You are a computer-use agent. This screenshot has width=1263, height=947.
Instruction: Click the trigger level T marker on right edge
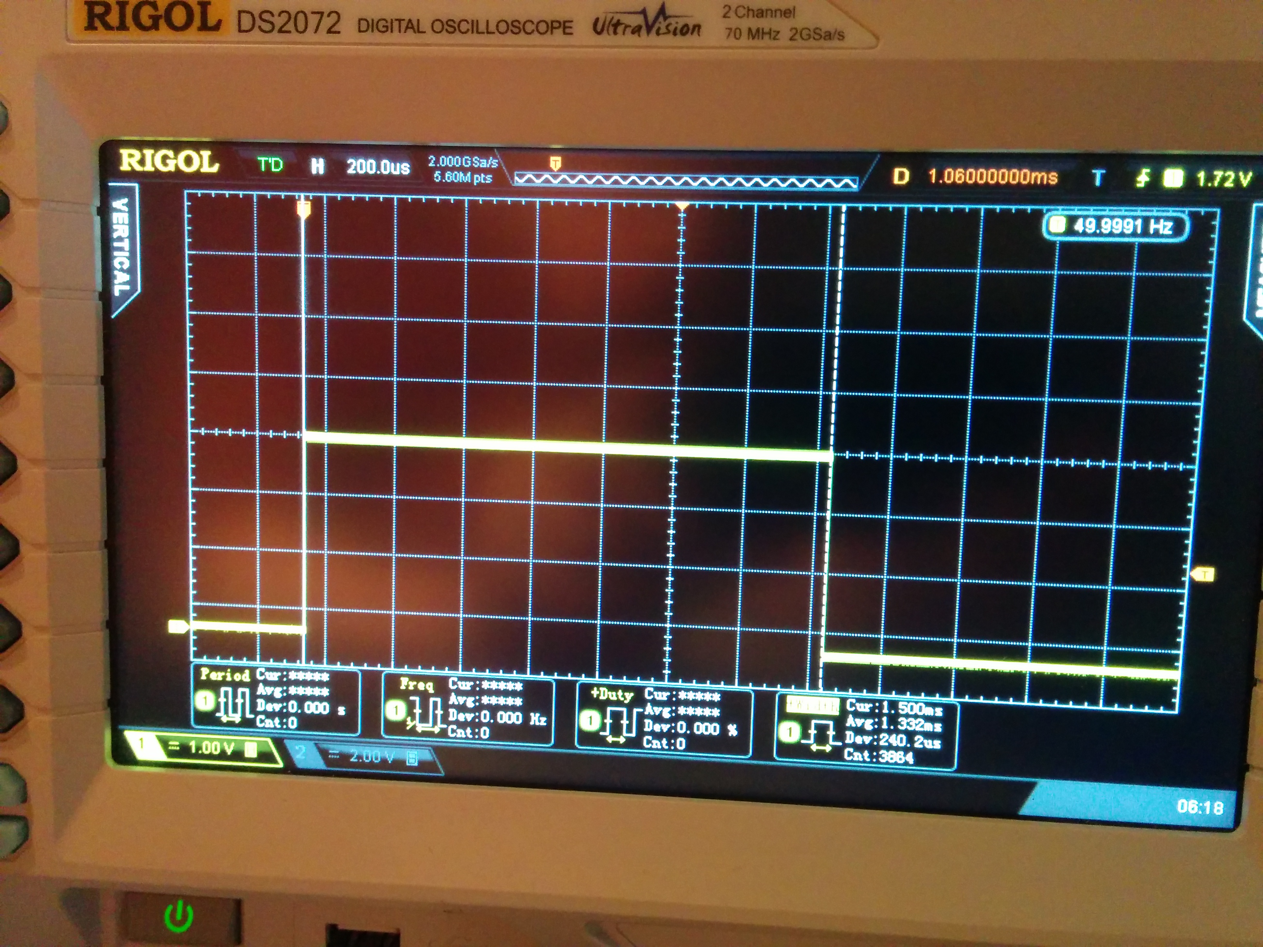(1203, 574)
